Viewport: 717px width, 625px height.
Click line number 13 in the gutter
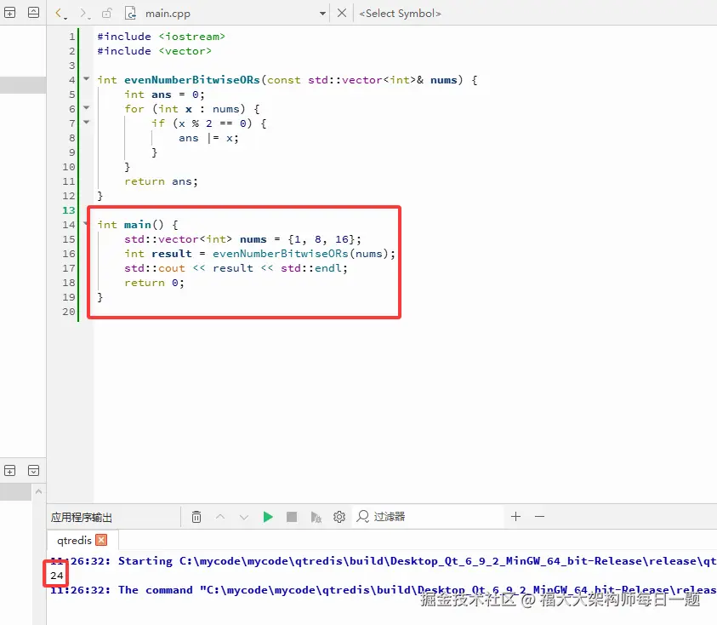point(69,209)
